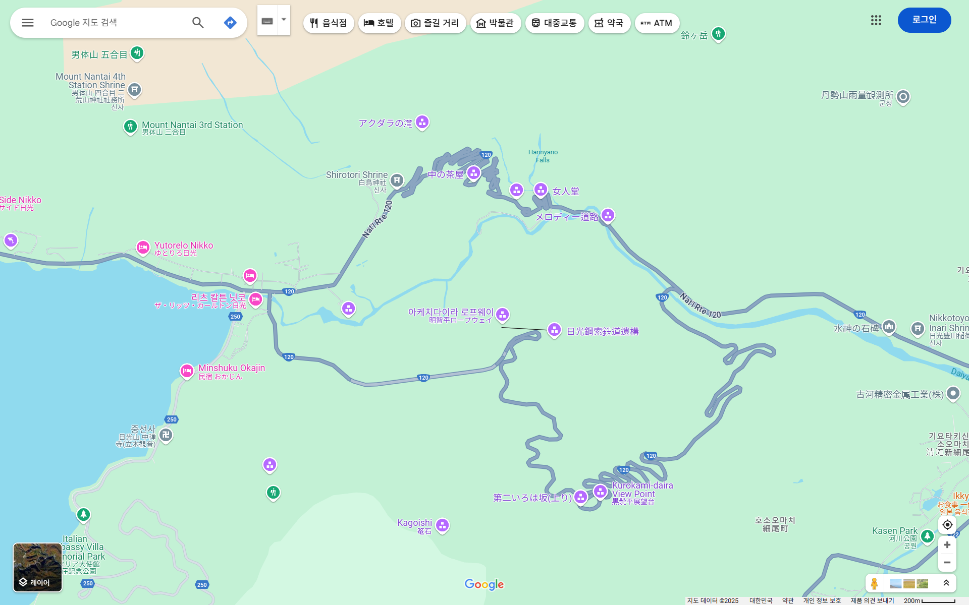Click the Shirotori Shrine marker
The image size is (969, 605).
(397, 179)
